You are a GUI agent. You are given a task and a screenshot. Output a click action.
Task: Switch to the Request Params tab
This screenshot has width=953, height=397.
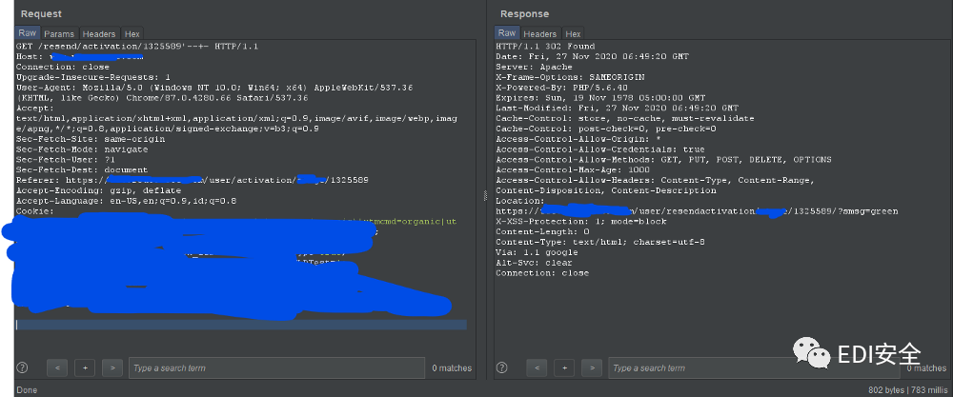coord(59,33)
